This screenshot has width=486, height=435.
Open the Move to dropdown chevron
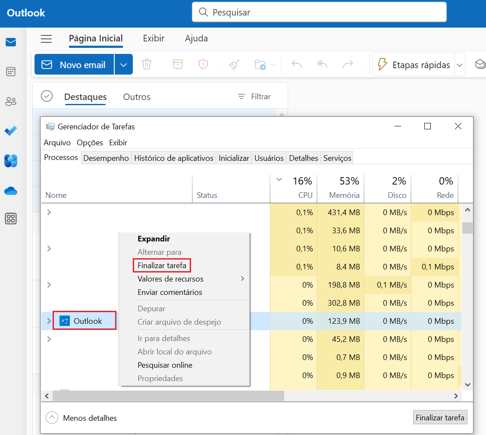click(273, 65)
